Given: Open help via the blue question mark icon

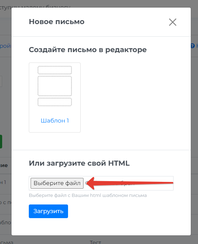Looking at the screenshot, I should [193, 46].
